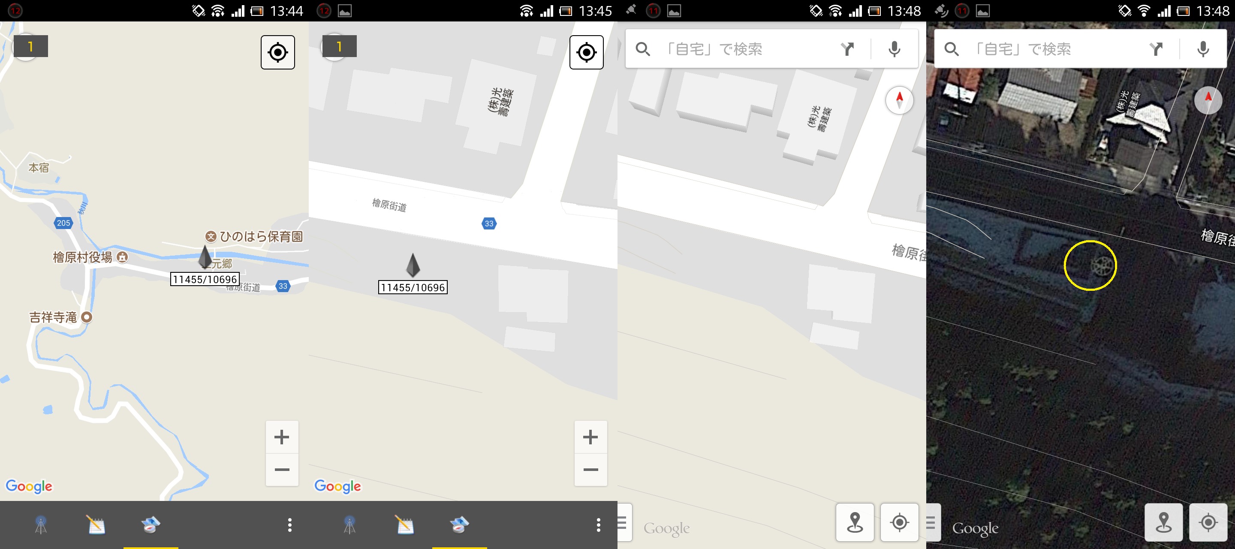Zoom out on the 13:45 close-up map
The height and width of the screenshot is (549, 1235).
tap(590, 470)
